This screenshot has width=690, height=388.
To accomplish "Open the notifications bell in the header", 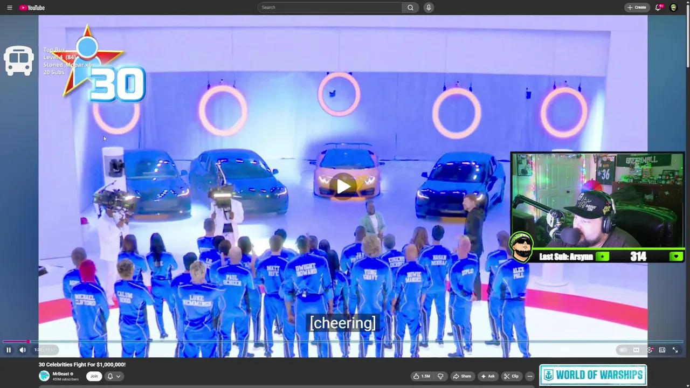I will pyautogui.click(x=658, y=8).
